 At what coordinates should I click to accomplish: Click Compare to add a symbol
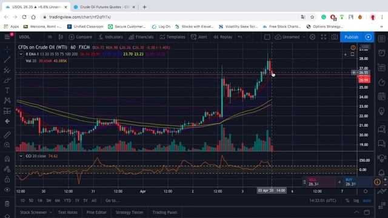(81, 37)
